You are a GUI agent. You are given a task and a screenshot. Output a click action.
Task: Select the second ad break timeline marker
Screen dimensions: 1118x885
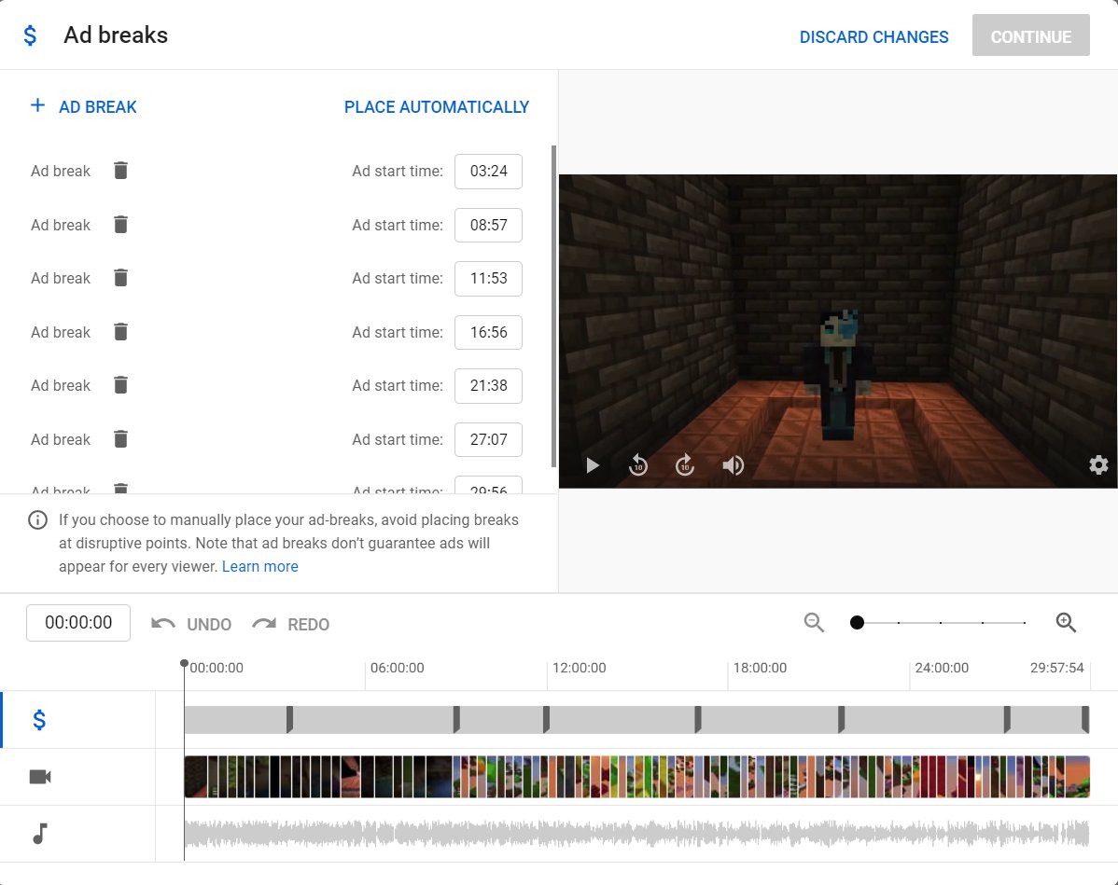[x=456, y=720]
